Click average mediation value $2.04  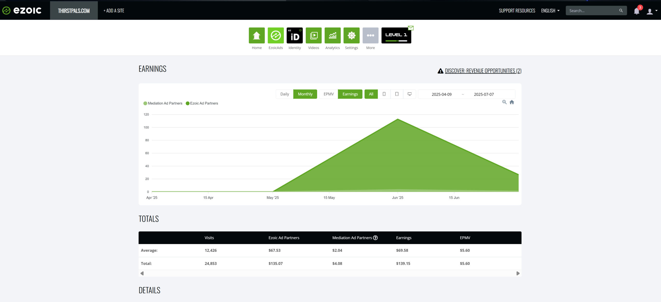click(337, 250)
